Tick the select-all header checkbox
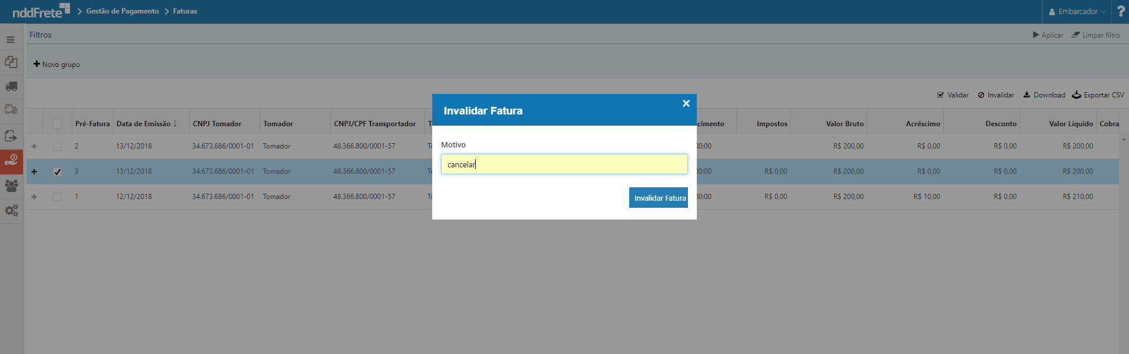This screenshot has width=1129, height=354. (x=57, y=124)
